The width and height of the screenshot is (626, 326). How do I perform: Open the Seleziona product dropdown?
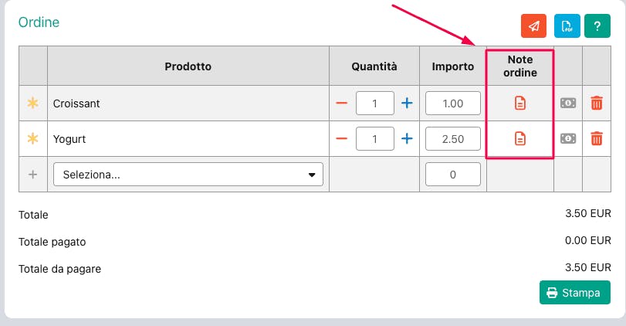click(188, 175)
